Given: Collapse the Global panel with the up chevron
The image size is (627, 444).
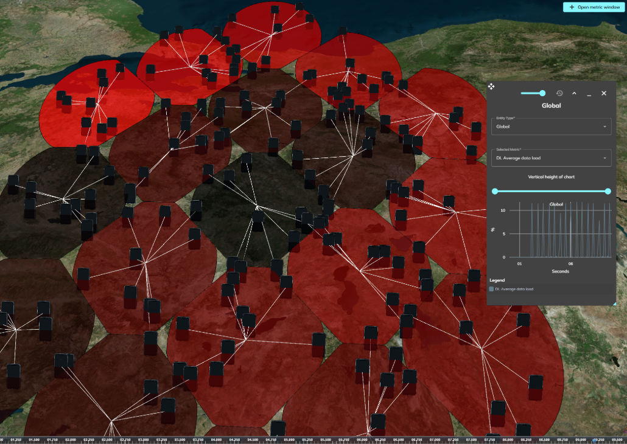Looking at the screenshot, I should (574, 93).
